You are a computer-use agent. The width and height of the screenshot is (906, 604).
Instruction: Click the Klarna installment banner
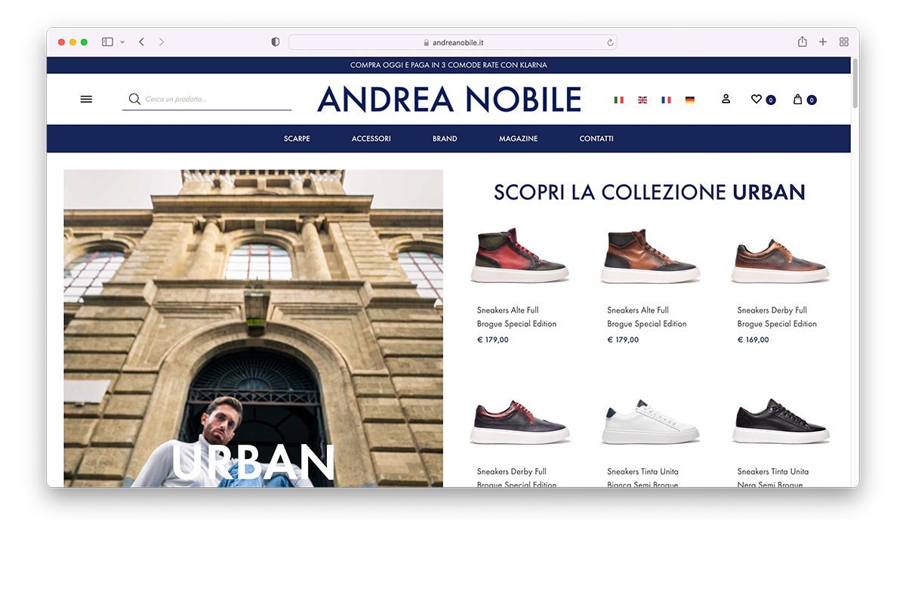point(448,65)
